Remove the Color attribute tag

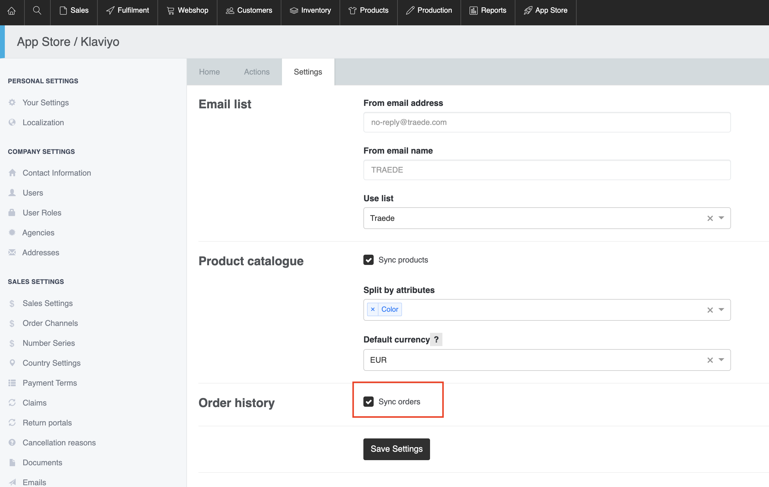373,309
